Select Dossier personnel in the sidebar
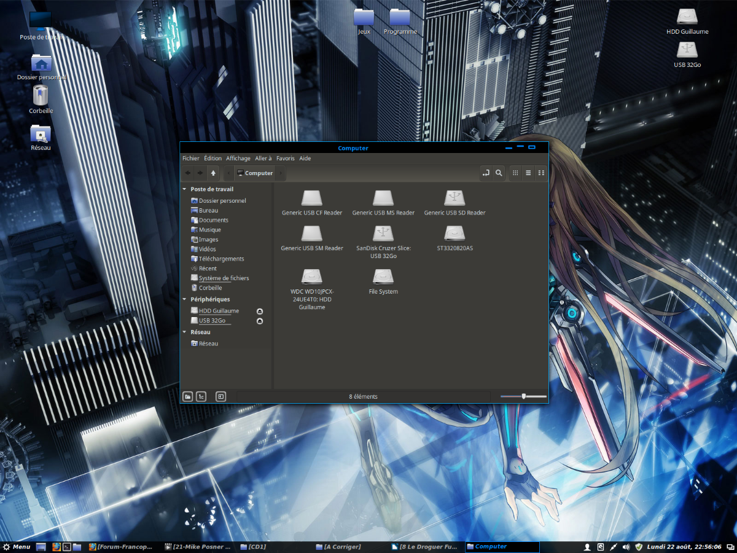The image size is (737, 553). 219,201
